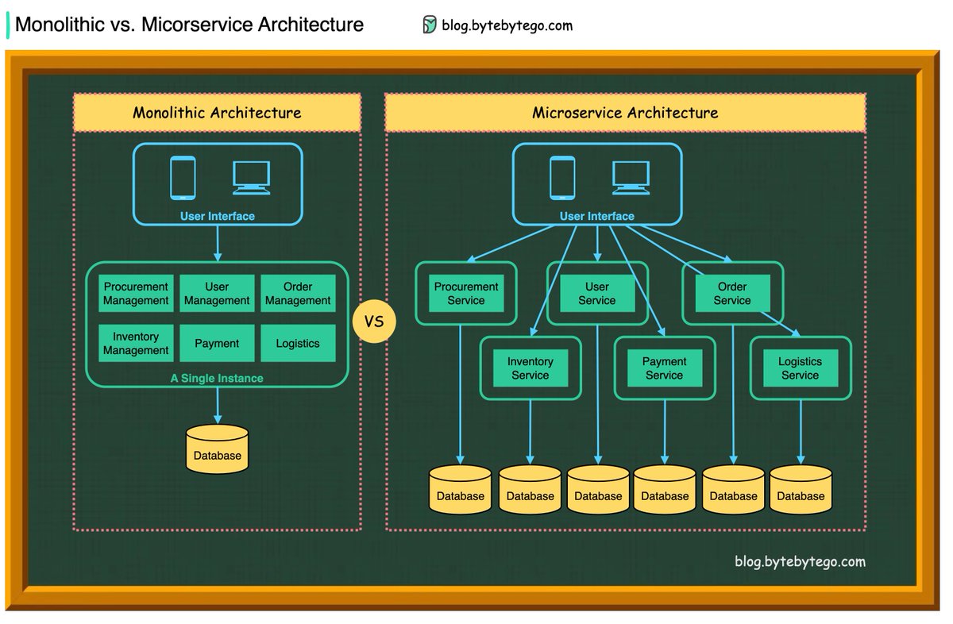Switch to the Monolithic Architecture header tab
The height and width of the screenshot is (624, 953).
[x=217, y=113]
